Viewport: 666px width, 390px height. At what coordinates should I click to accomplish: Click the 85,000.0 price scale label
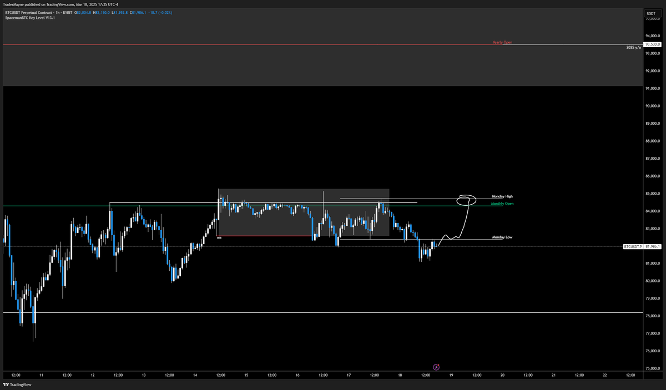652,194
